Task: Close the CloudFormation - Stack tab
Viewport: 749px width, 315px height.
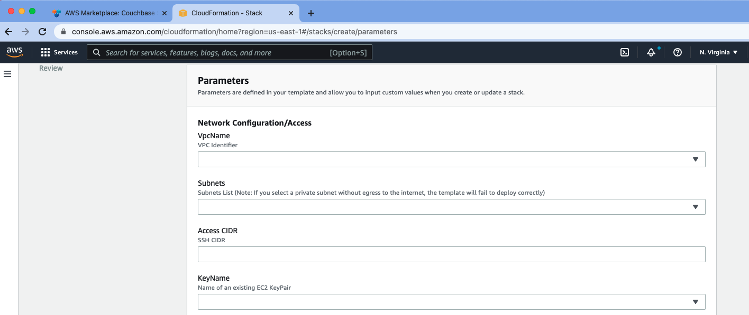Action: pos(290,13)
